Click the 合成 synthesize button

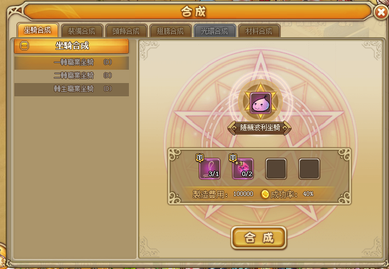(x=259, y=238)
